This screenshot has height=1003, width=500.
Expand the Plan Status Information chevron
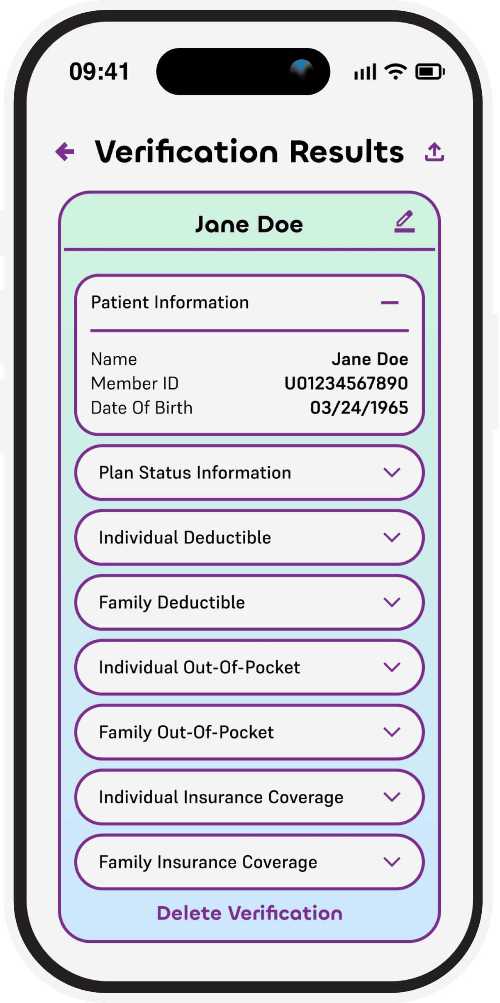coord(392,472)
